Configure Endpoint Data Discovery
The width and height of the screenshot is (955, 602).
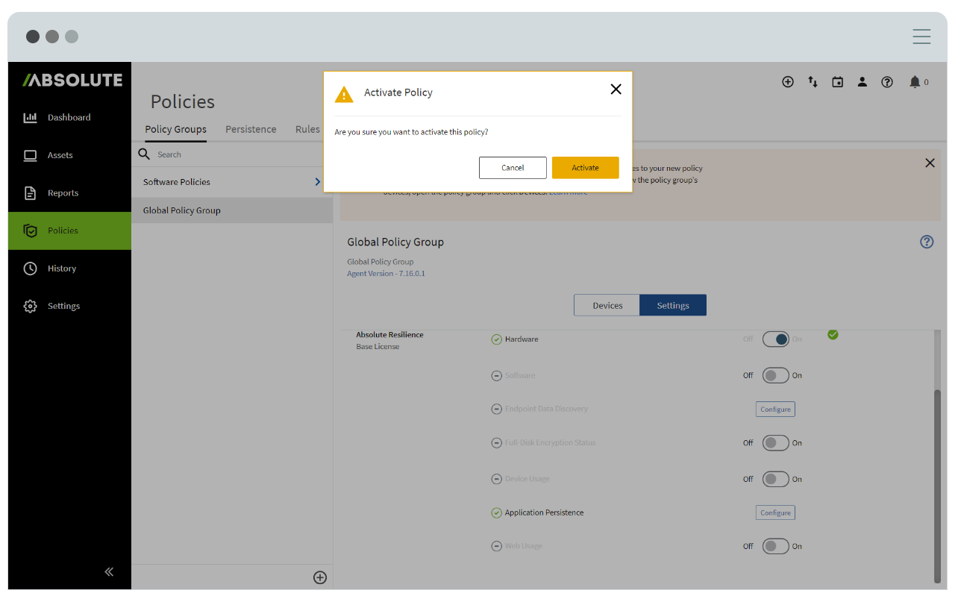pos(775,410)
